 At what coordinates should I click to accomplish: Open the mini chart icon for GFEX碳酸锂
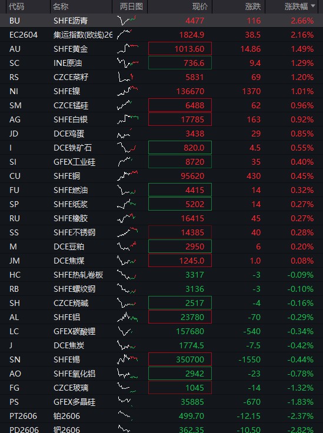tap(125, 331)
